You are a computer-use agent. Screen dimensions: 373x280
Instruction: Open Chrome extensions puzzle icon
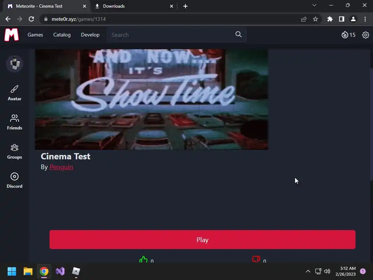click(x=330, y=19)
